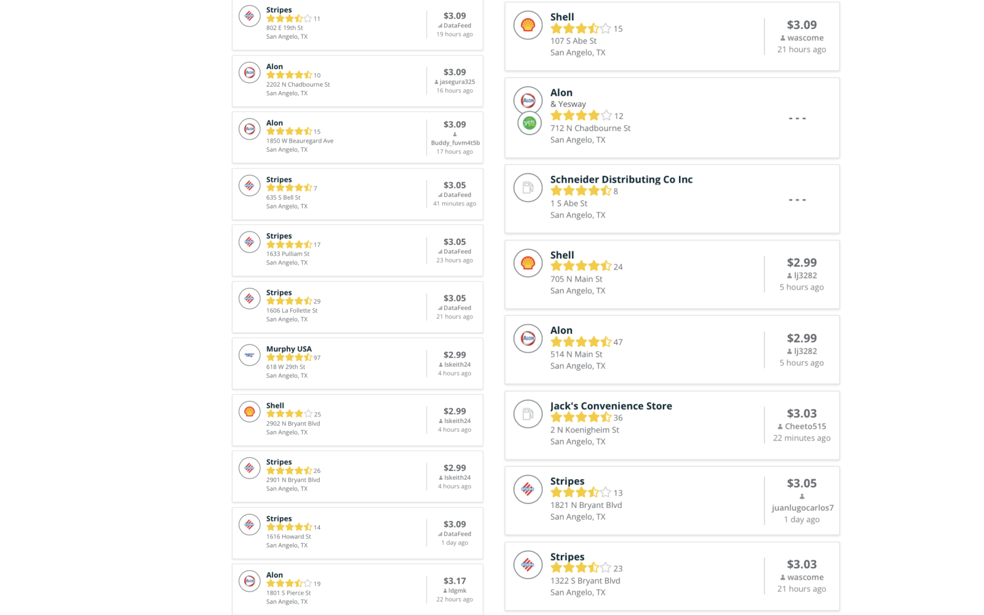Click the $3.05 price for Stripes 1633 Pulliam St
The height and width of the screenshot is (615, 984).
(x=454, y=242)
